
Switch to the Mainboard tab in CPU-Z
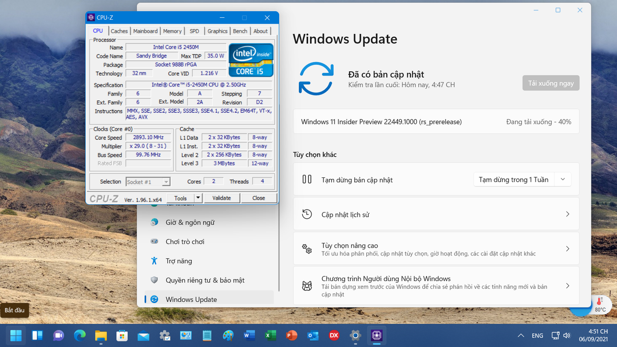pyautogui.click(x=145, y=31)
